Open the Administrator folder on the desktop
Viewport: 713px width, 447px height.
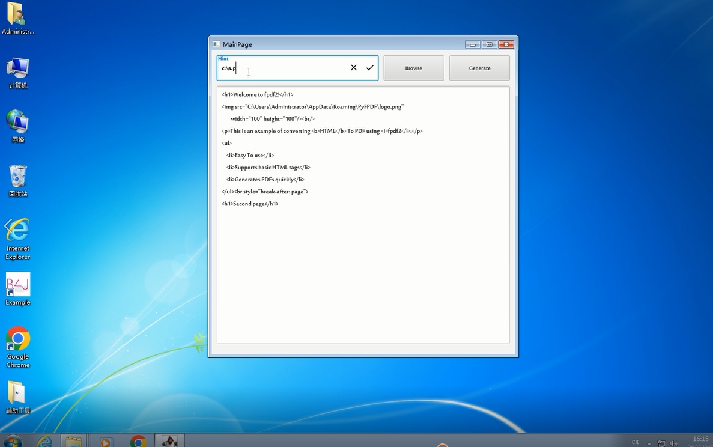pyautogui.click(x=18, y=18)
